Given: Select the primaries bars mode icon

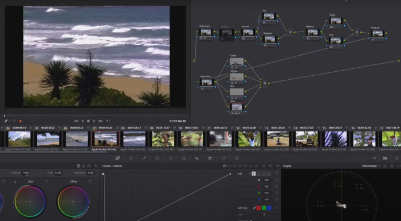Looking at the screenshot, I should [84, 166].
